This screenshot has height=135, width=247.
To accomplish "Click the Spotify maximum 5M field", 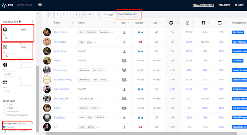I will coord(9,38).
